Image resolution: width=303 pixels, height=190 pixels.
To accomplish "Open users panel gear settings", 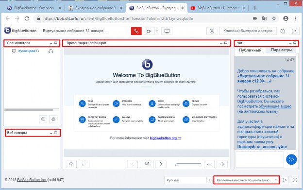I will coord(53,119).
